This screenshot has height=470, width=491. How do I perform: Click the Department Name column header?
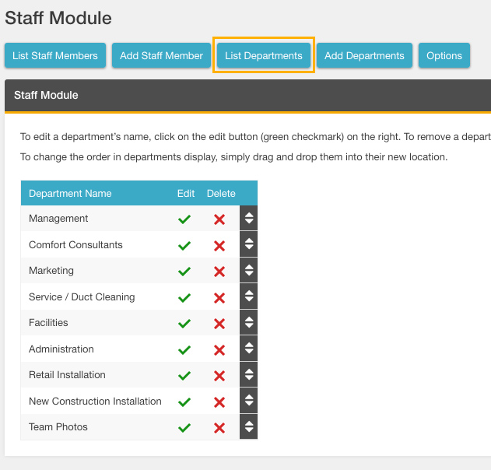click(x=70, y=193)
